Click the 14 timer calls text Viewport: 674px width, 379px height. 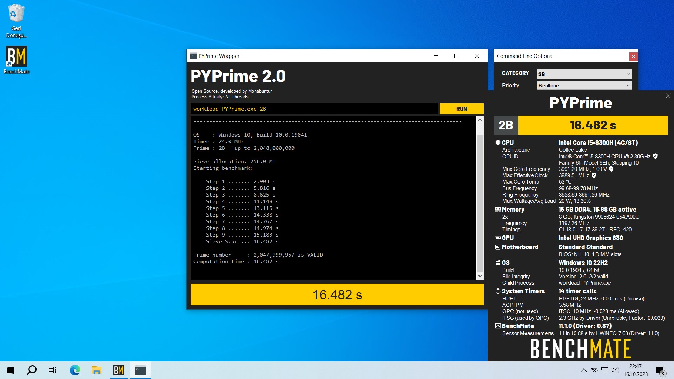[x=577, y=291]
